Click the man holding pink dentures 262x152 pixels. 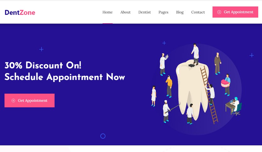pos(226,85)
